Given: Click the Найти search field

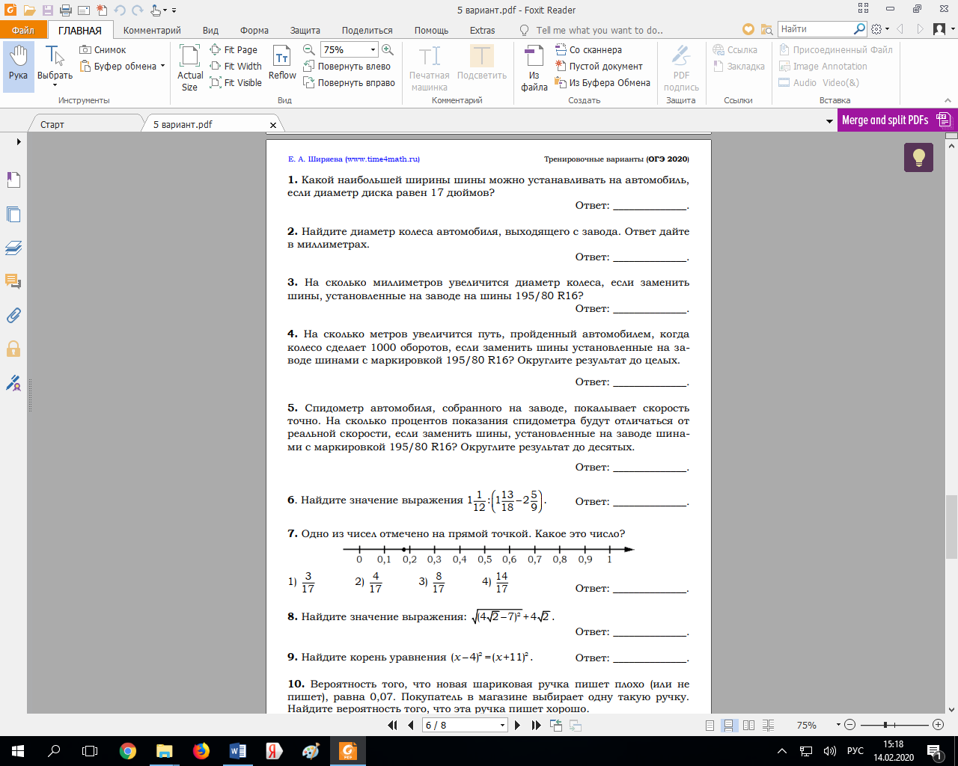Looking at the screenshot, I should [816, 29].
